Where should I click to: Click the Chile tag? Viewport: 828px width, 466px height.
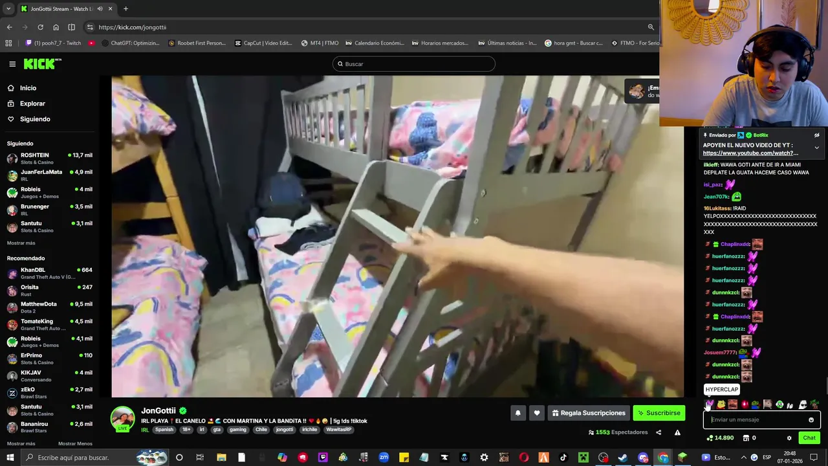(261, 430)
